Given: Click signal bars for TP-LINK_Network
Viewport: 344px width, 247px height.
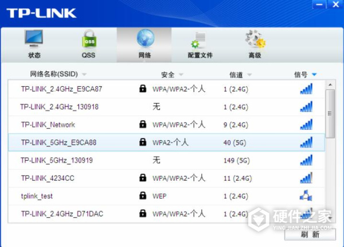Looking at the screenshot, I should [306, 124].
